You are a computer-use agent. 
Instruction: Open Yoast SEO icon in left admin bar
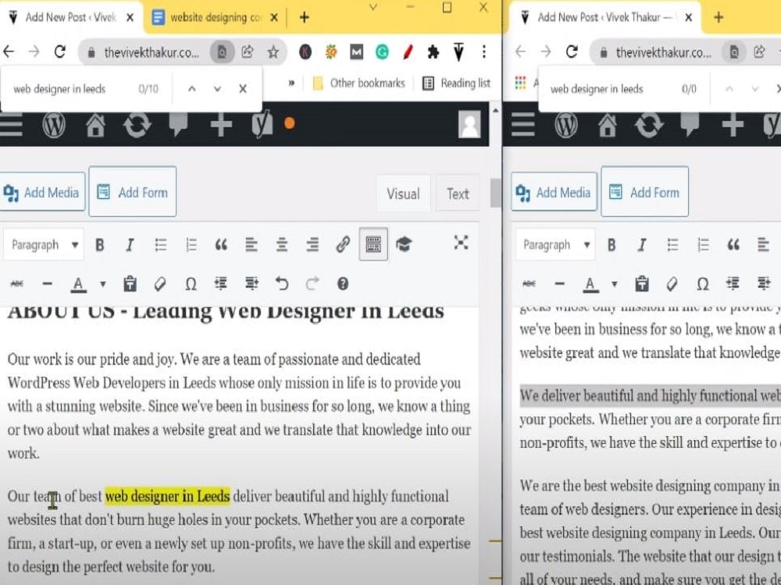[x=262, y=124]
